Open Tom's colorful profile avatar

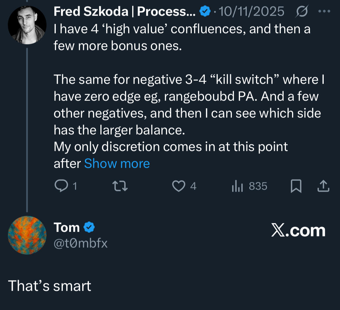coord(27,235)
